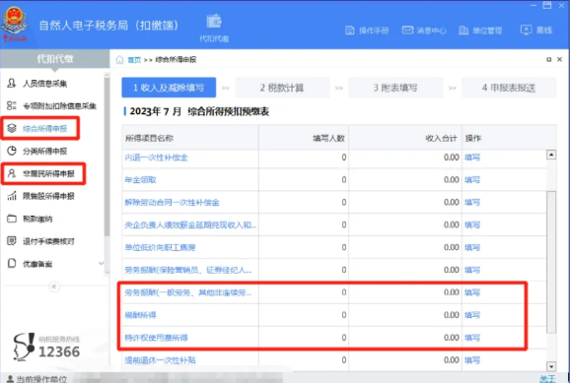The image size is (570, 383).
Task: Click the sidebar vertical scrollbar
Action: (x=107, y=157)
